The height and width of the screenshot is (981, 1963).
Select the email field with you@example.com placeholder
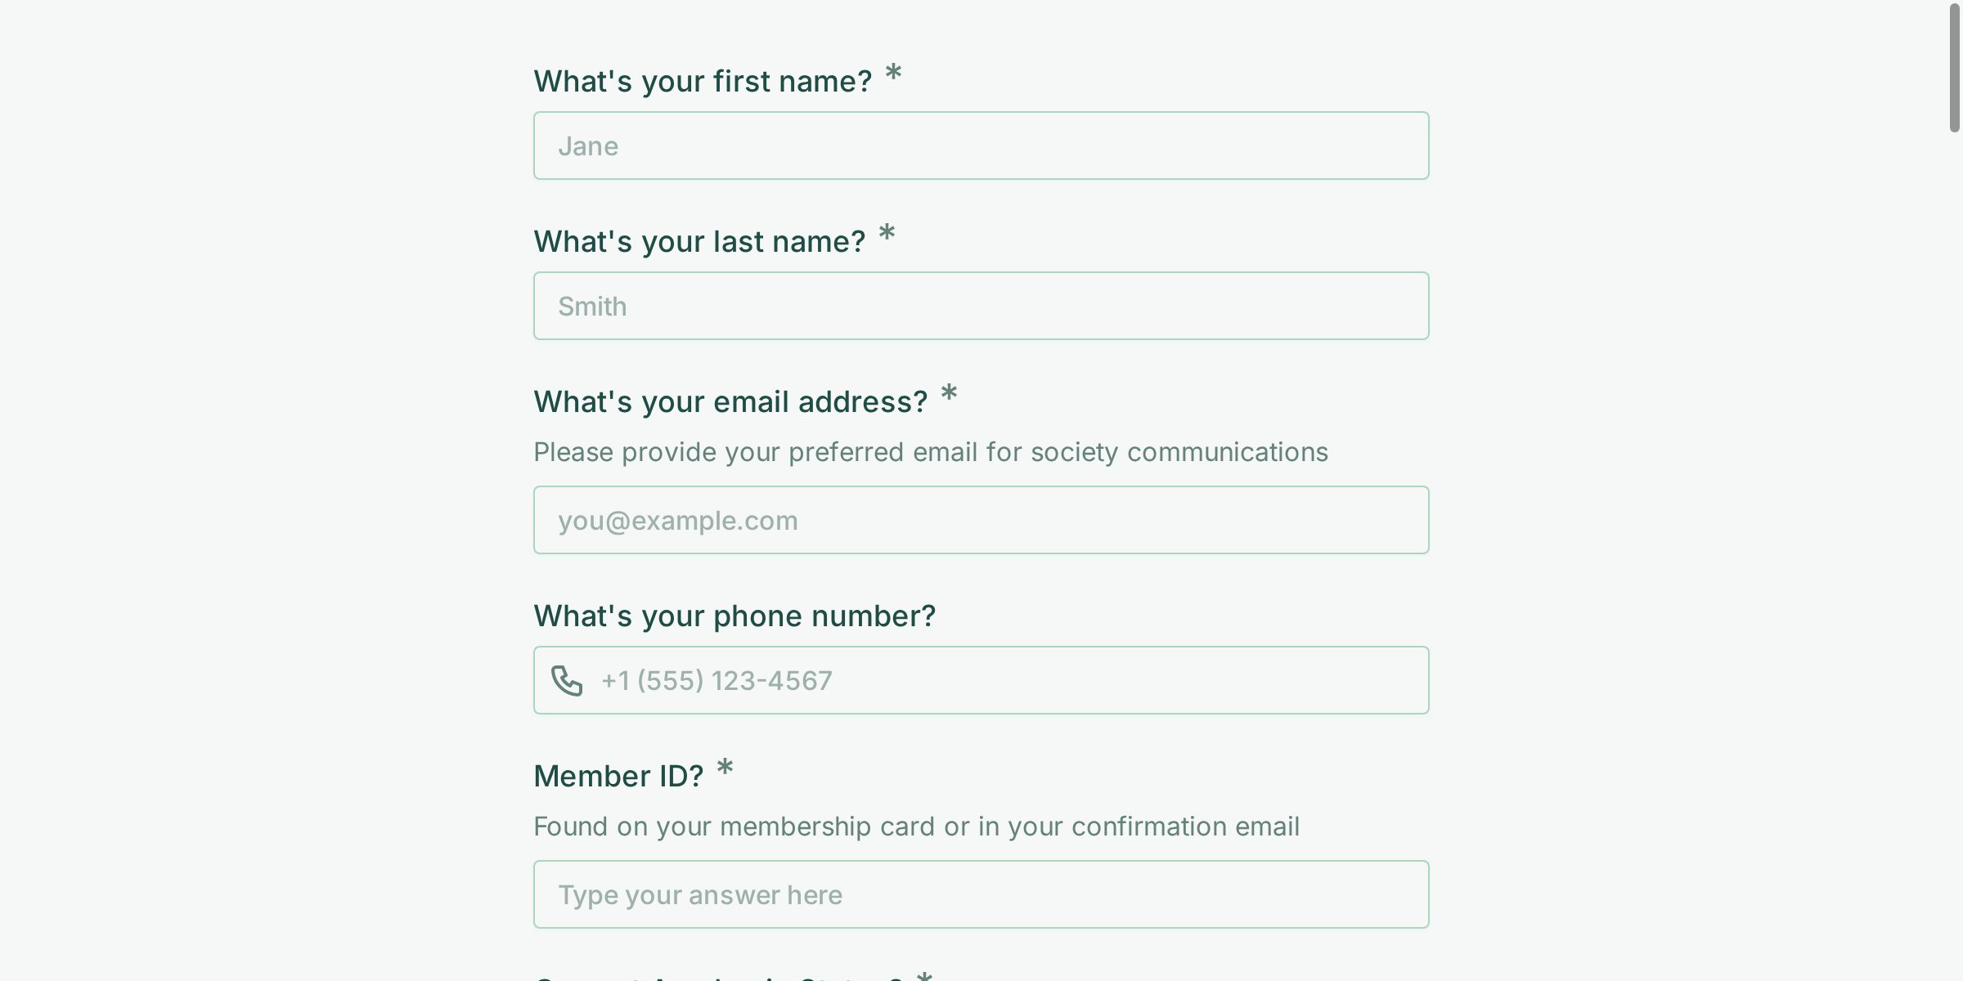point(981,520)
